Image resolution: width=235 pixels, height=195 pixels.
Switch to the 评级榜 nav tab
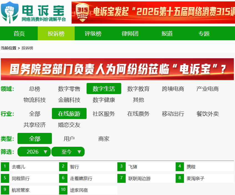[93, 33]
